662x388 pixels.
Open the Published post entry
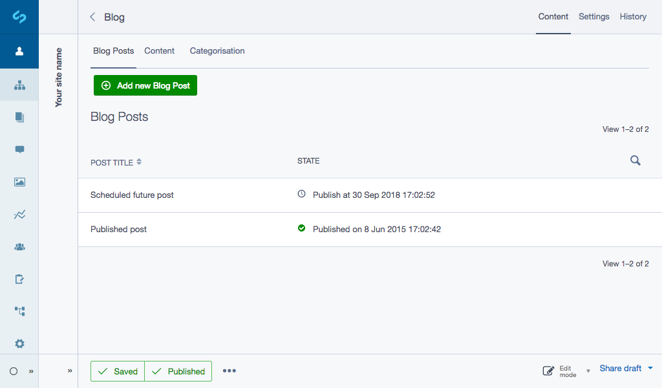(118, 229)
